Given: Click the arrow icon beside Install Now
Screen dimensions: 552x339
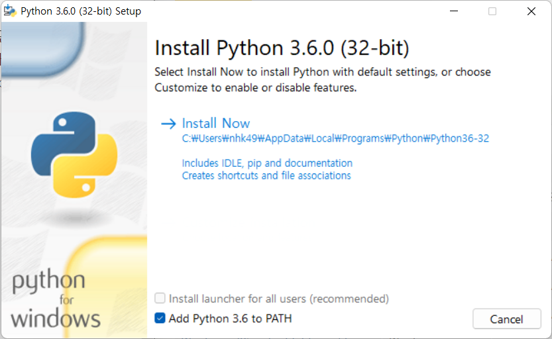Looking at the screenshot, I should click(168, 124).
